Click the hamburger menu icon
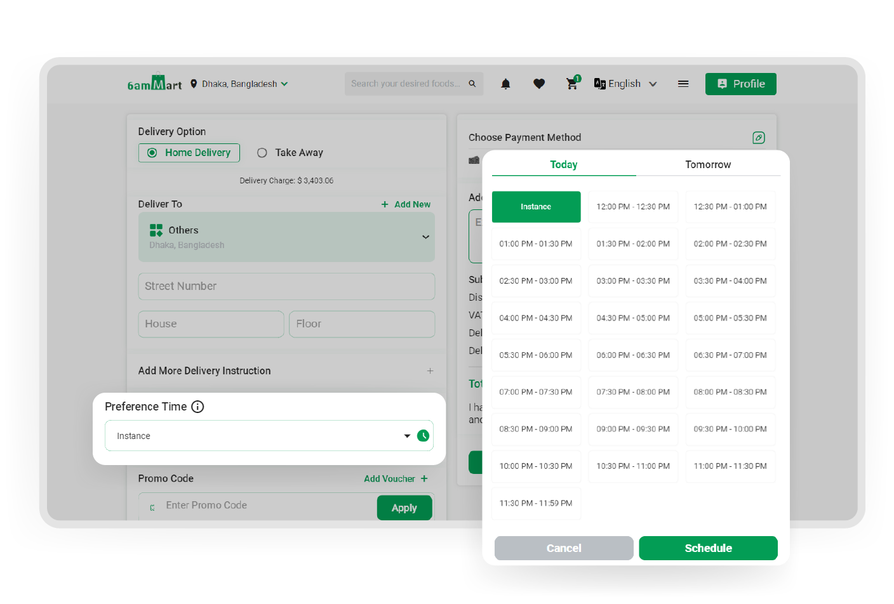894x604 pixels. point(683,84)
